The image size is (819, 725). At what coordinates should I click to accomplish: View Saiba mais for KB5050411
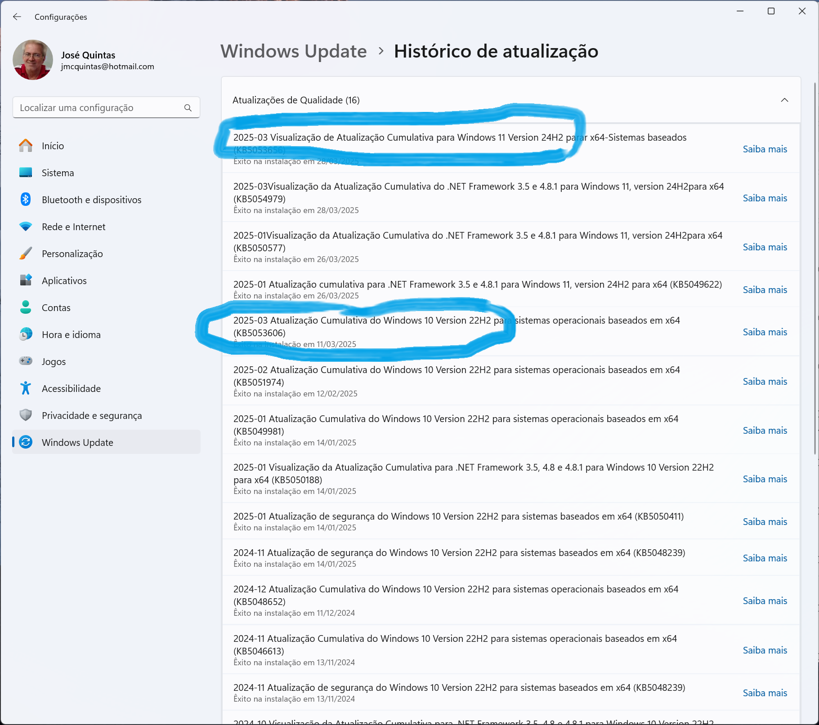coord(765,522)
